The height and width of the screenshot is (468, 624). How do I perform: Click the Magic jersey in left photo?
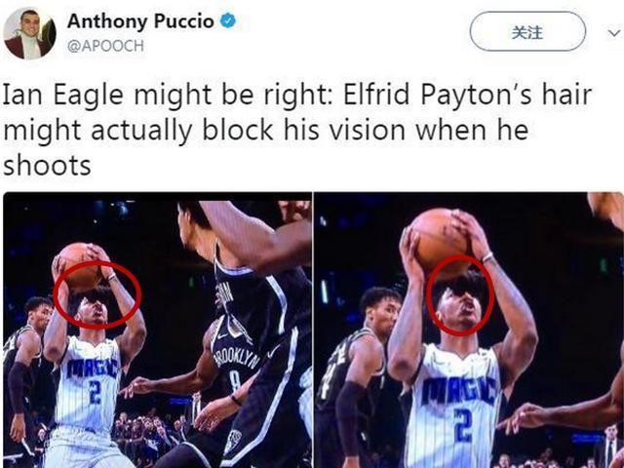pos(89,384)
